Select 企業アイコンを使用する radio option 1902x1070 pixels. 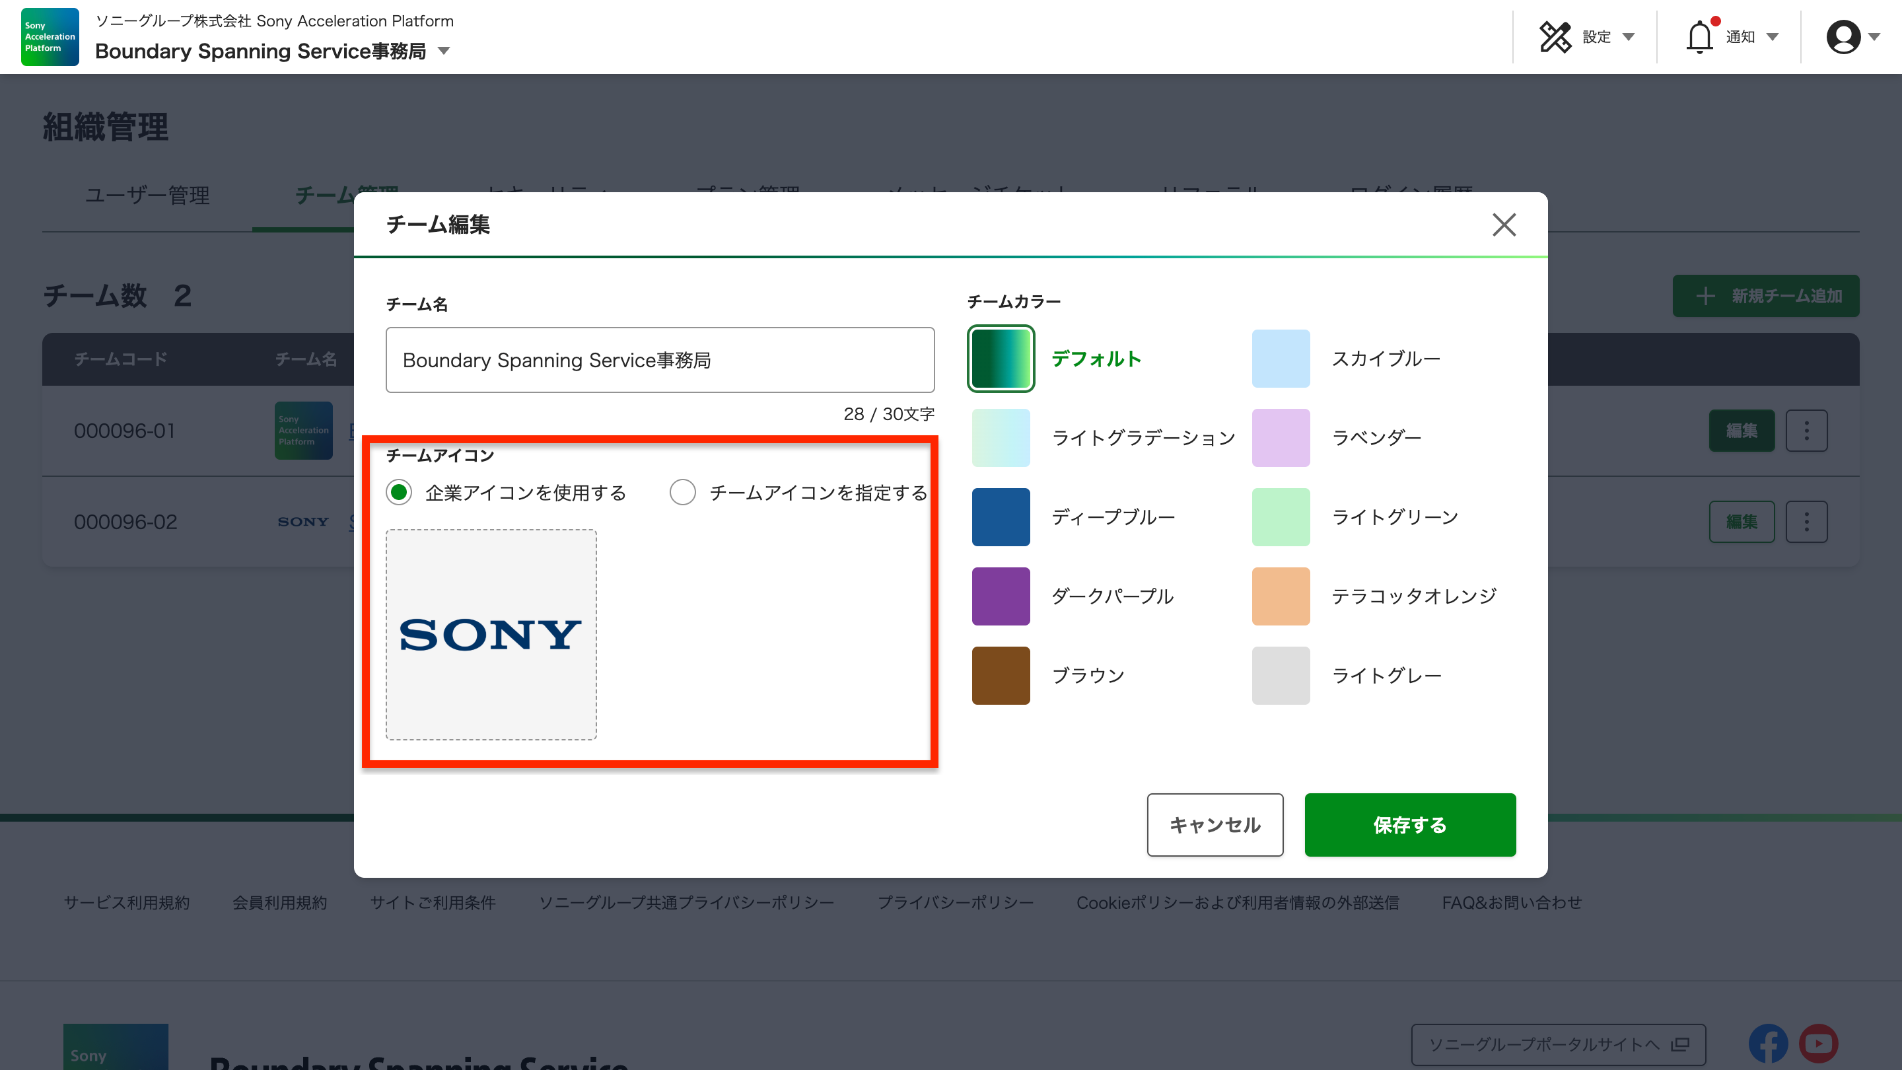click(x=399, y=493)
